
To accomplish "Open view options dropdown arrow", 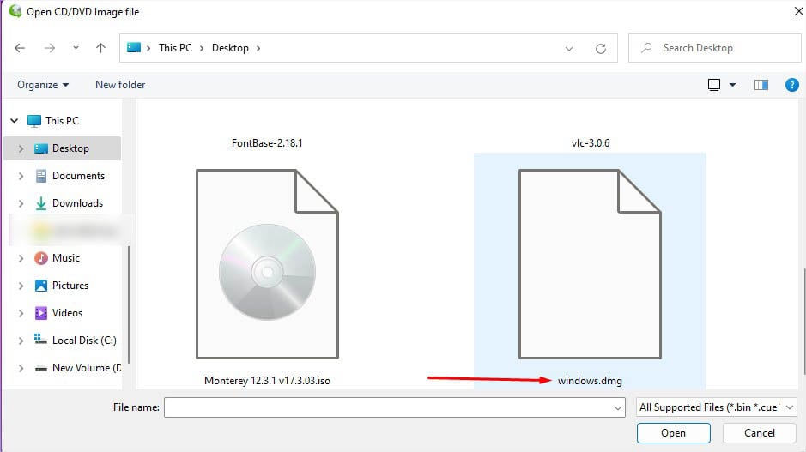I will (732, 85).
